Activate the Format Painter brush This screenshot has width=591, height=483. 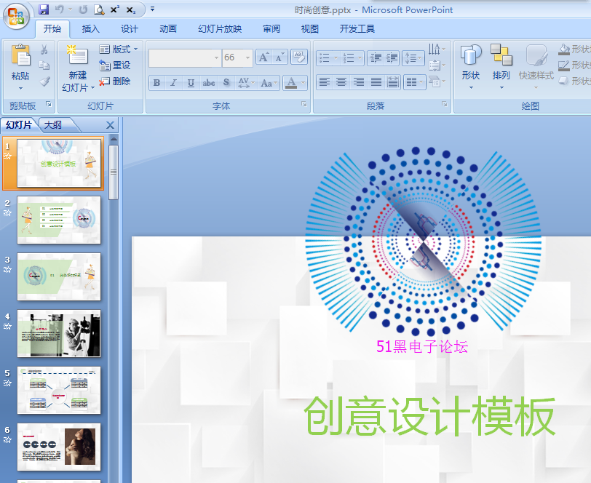(45, 81)
